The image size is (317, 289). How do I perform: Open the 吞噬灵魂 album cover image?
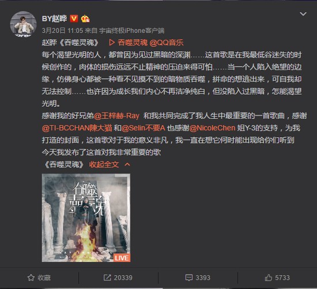click(x=86, y=218)
